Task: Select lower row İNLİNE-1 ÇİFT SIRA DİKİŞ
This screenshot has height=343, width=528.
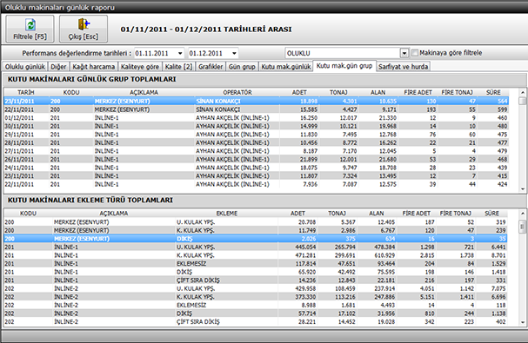Action: point(255,280)
